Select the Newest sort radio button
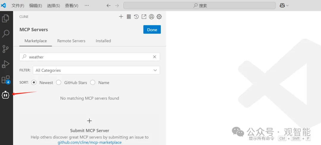This screenshot has height=145, width=321. tap(34, 82)
